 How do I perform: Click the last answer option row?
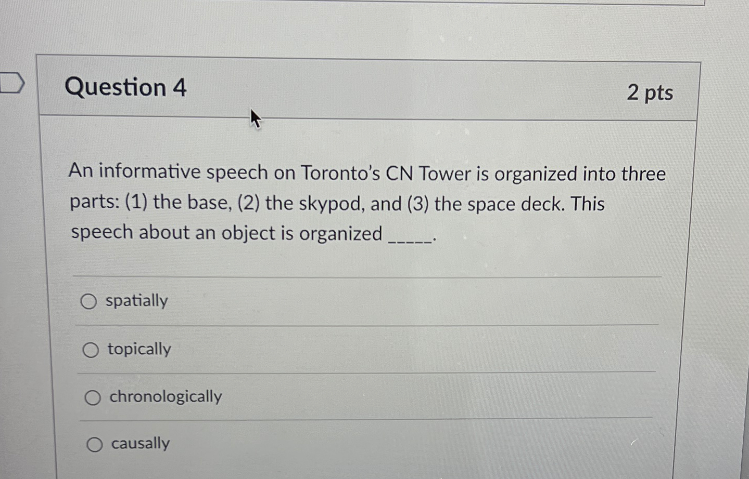(x=364, y=444)
